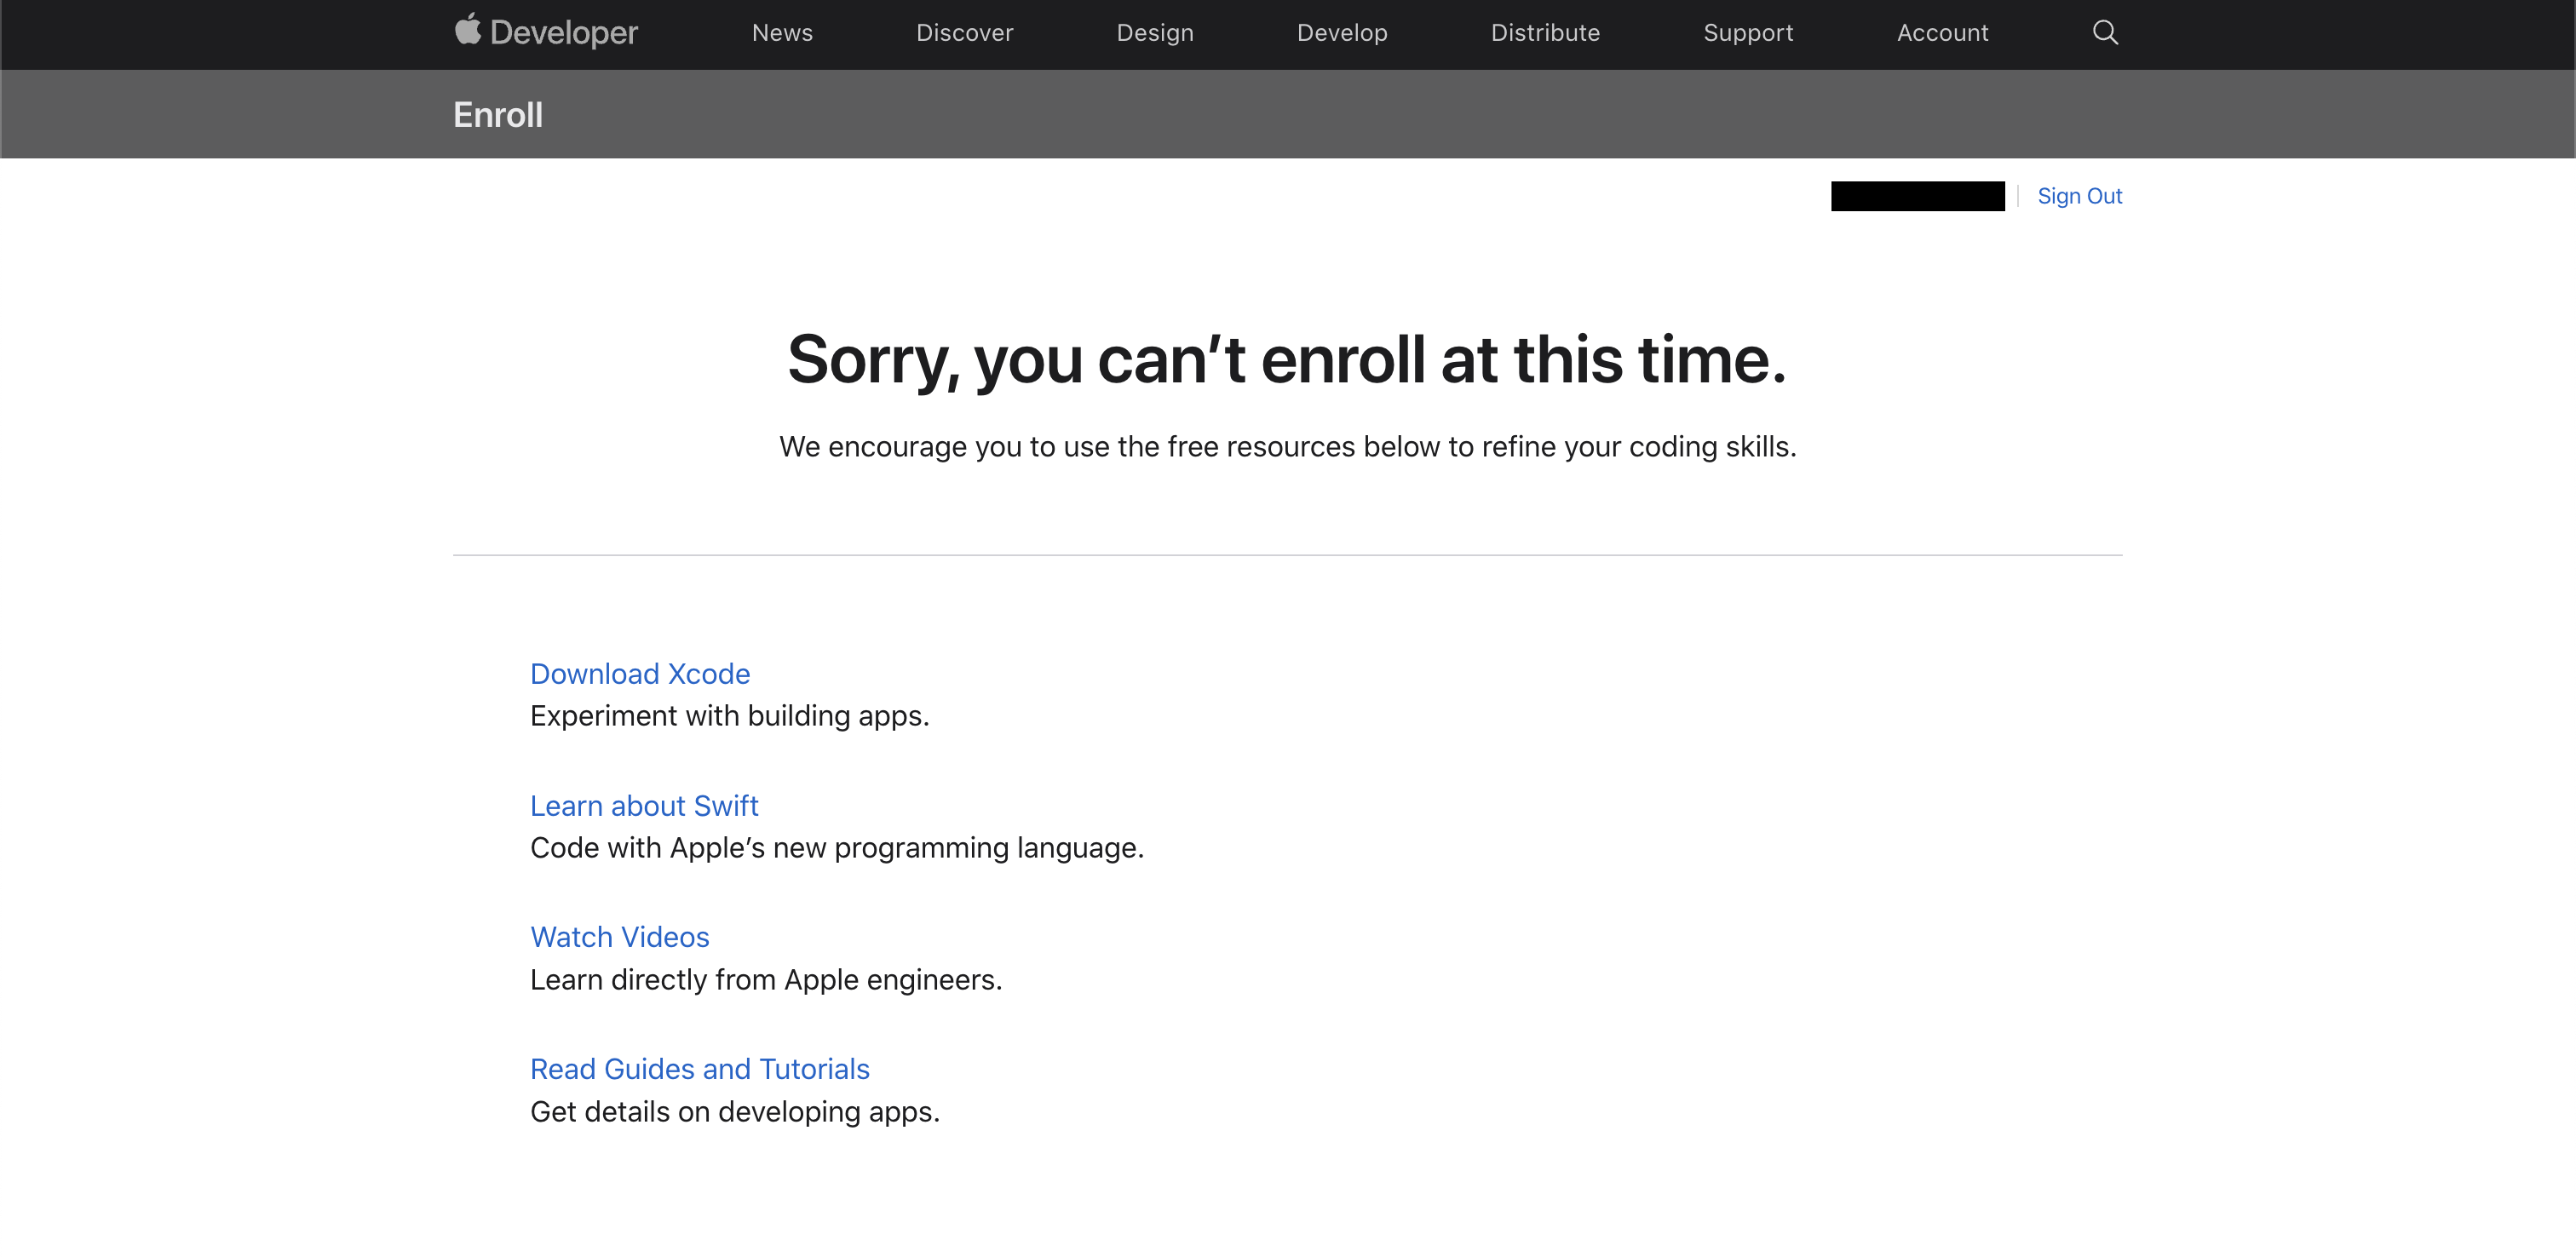Click the free resources encouragement sentence
Viewport: 2576px width, 1257px height.
(x=1287, y=447)
